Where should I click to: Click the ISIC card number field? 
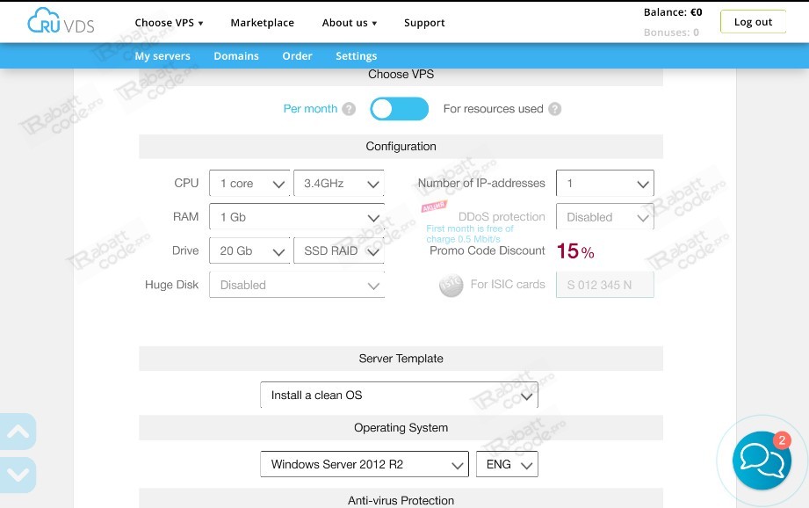[x=604, y=285]
